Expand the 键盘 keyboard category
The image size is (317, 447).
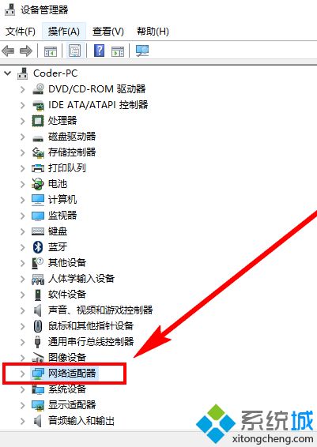pyautogui.click(x=23, y=231)
